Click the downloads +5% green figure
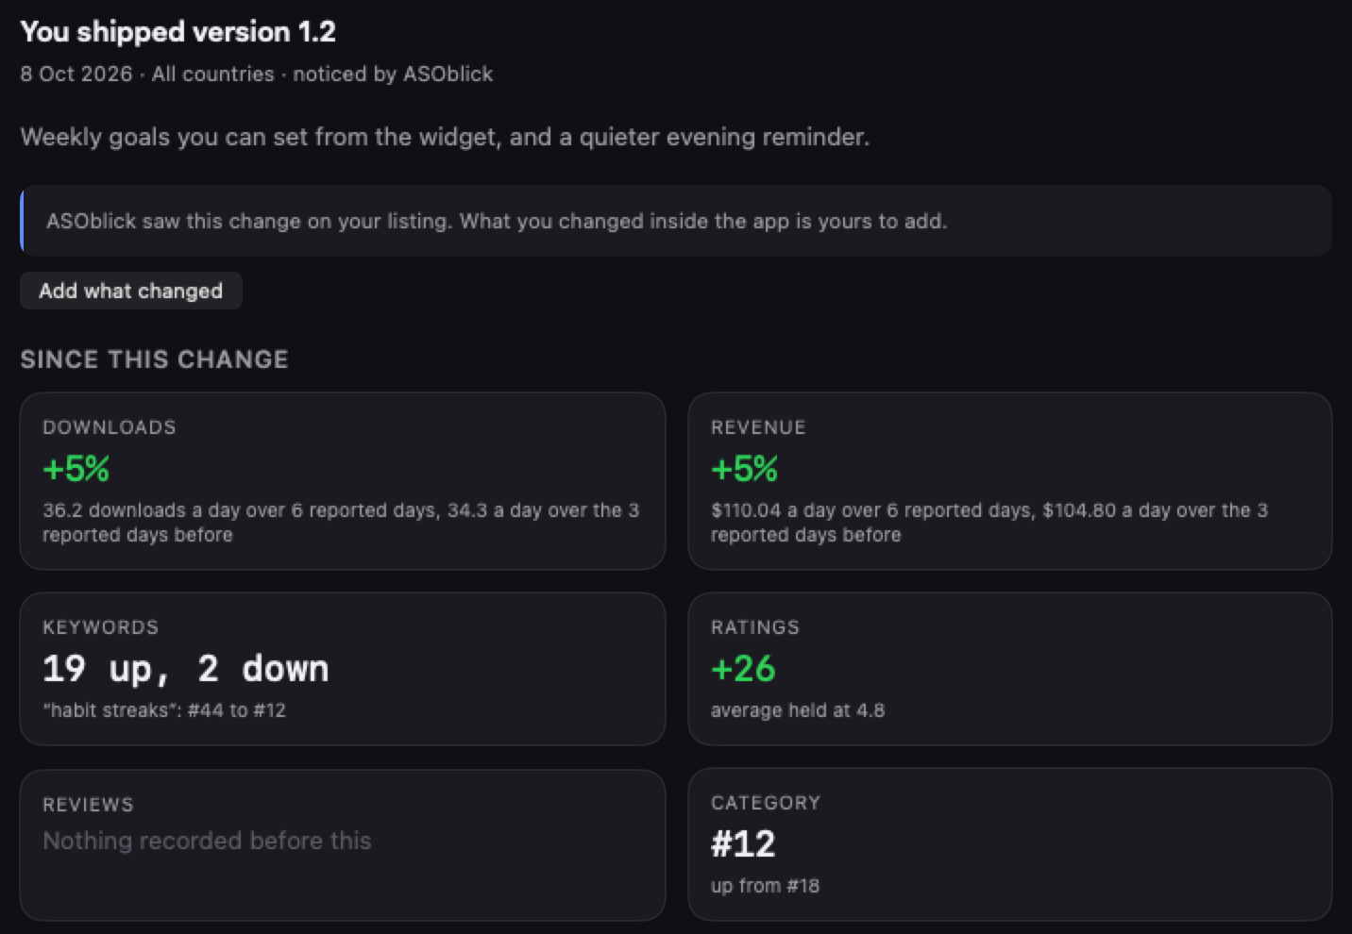 (76, 469)
